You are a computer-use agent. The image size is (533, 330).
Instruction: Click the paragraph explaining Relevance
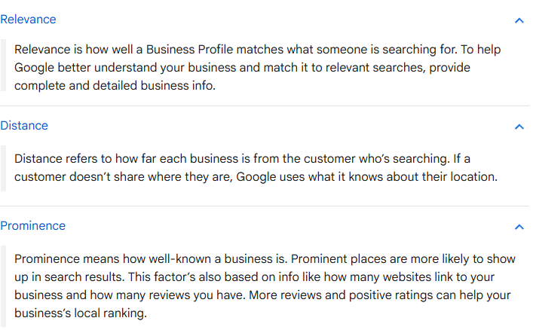click(x=256, y=68)
